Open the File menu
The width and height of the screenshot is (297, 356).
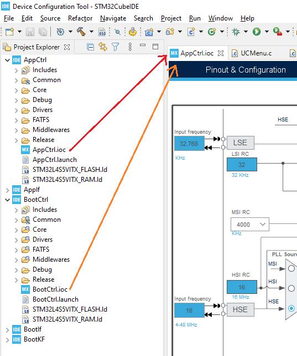(9, 18)
